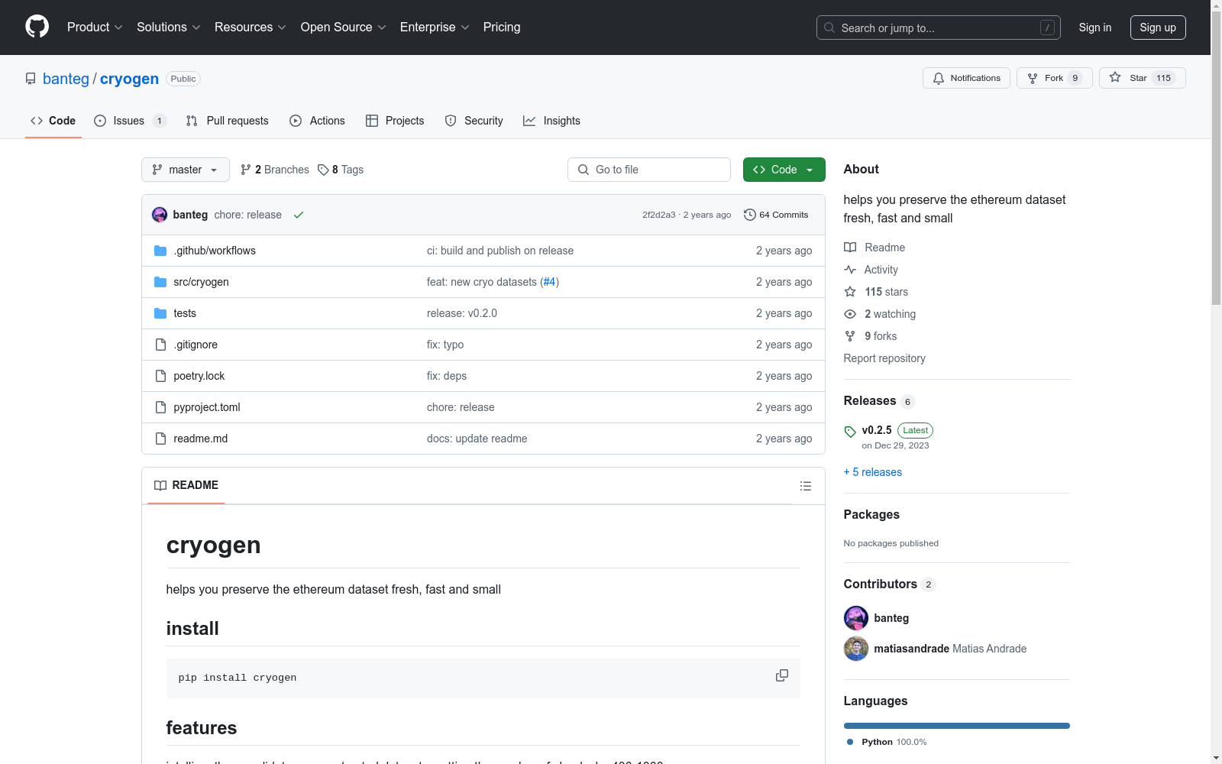The width and height of the screenshot is (1222, 764).
Task: Click the fork icon beside 9 forks
Action: click(850, 336)
